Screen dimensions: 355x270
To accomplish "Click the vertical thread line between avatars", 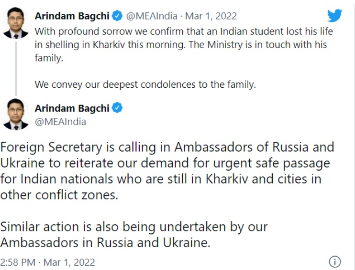I will 16,68.
